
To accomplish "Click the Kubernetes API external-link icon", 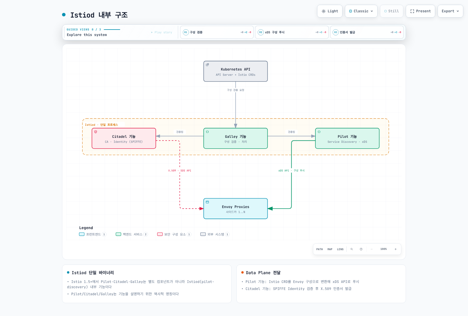I will click(207, 65).
